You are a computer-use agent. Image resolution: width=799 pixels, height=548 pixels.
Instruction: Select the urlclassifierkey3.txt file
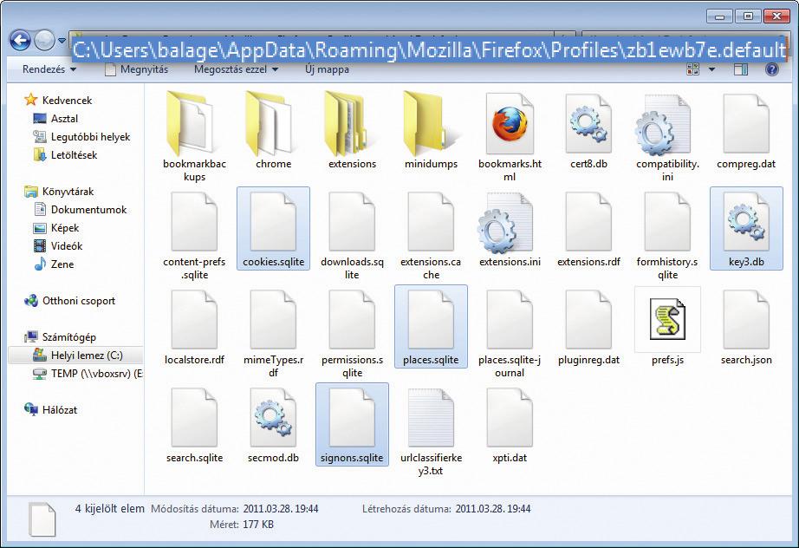(431, 431)
